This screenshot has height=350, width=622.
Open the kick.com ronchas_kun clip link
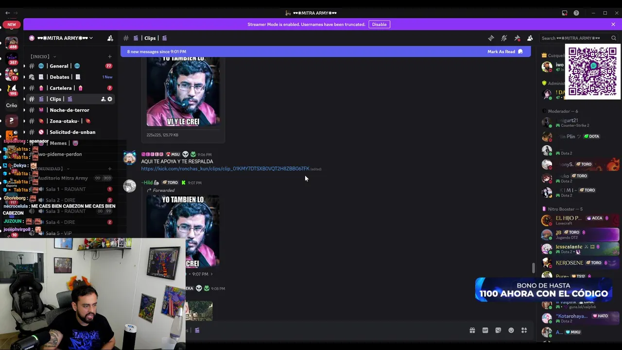pyautogui.click(x=225, y=169)
